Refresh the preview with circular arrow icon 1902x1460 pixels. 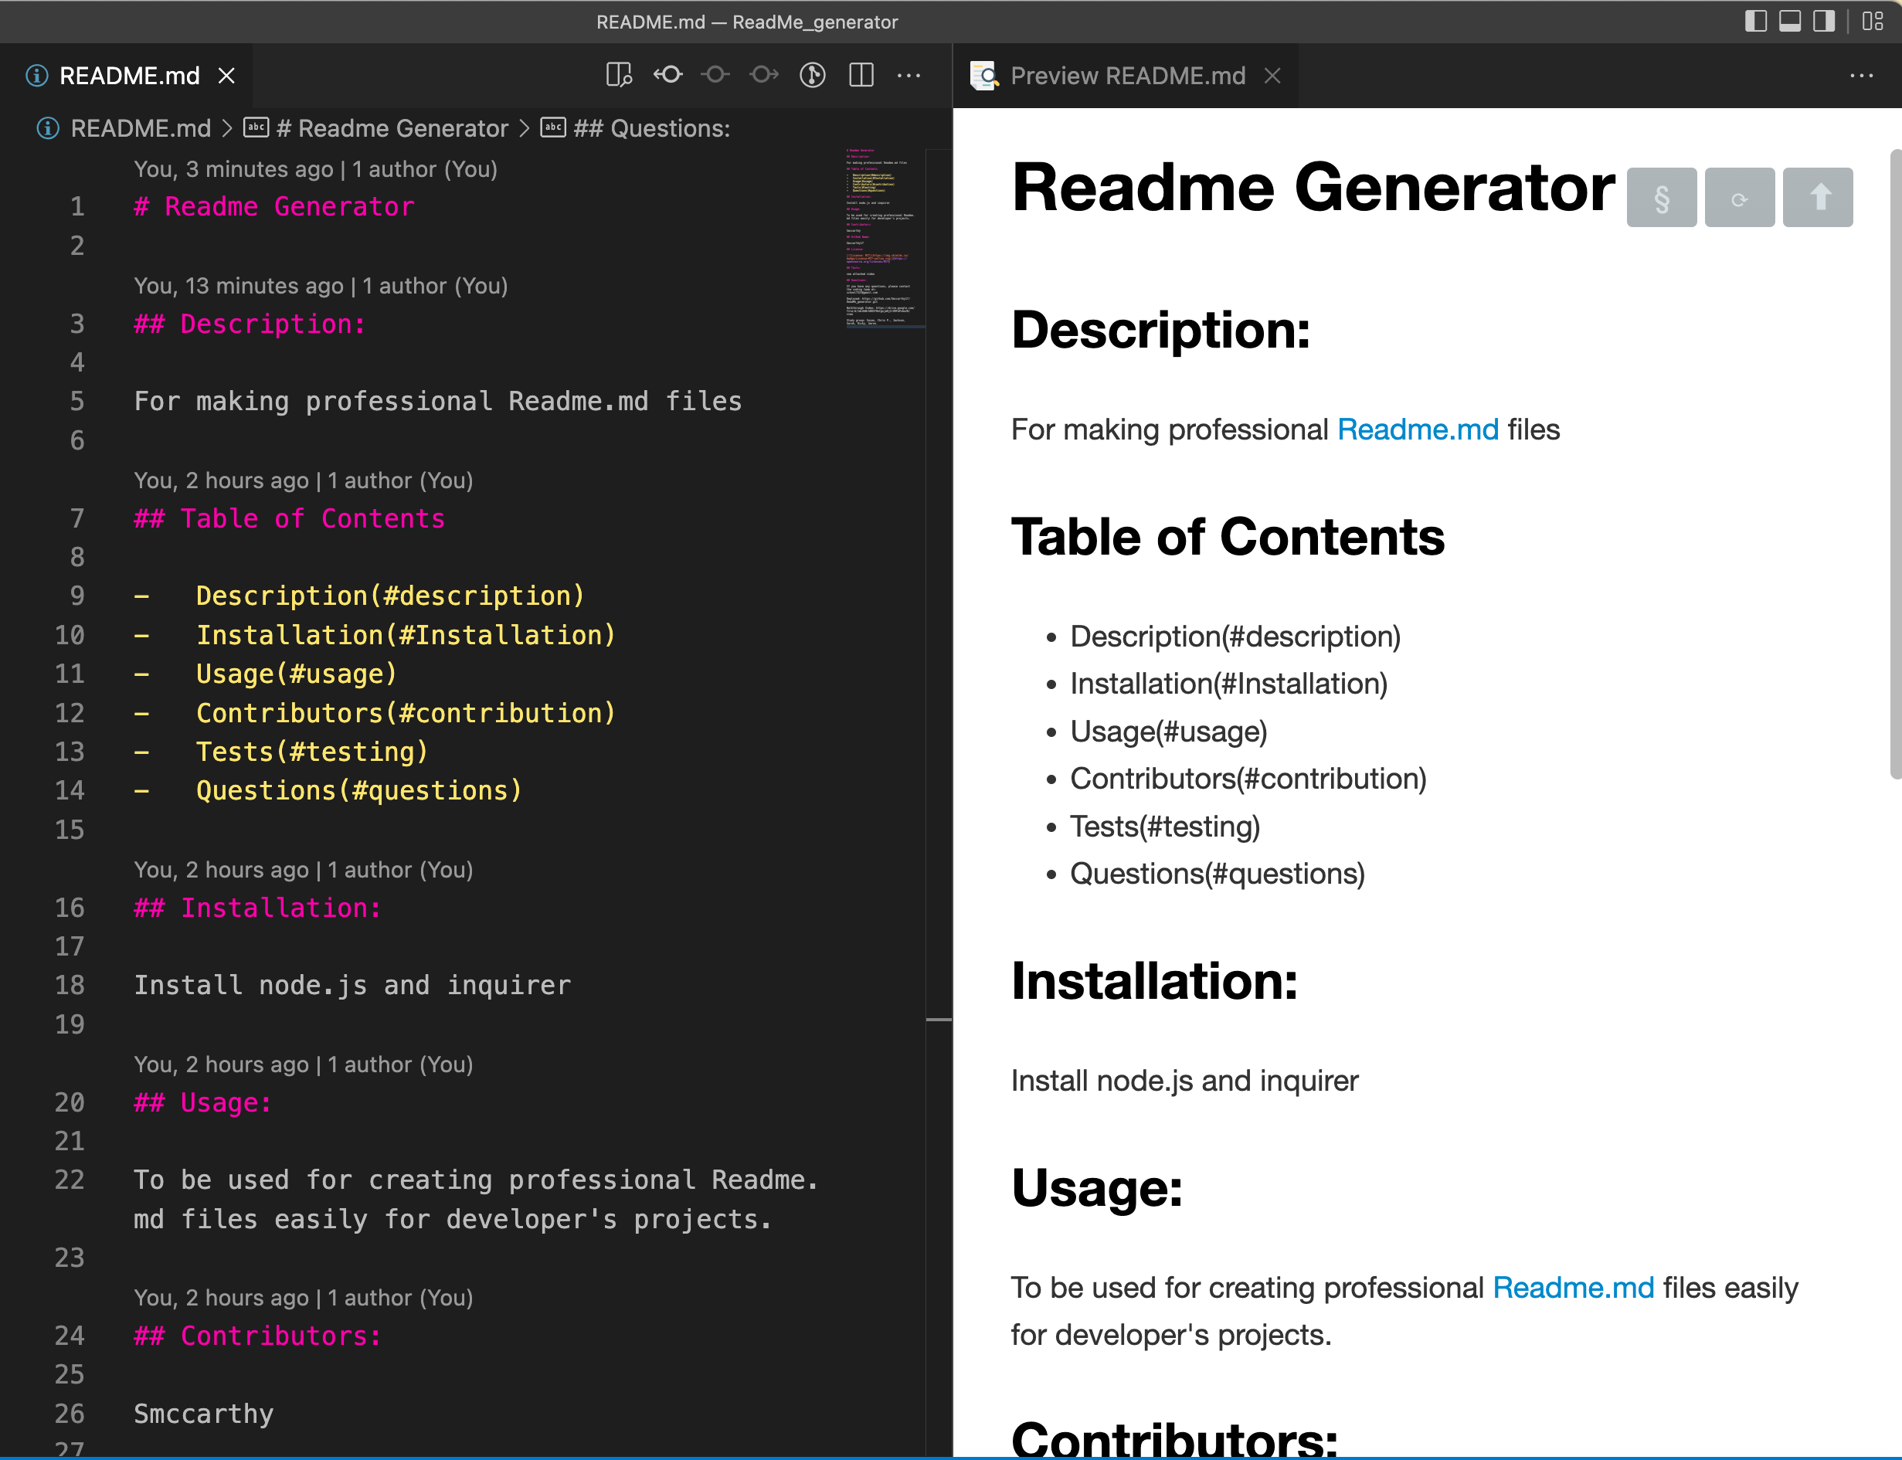click(x=1740, y=197)
